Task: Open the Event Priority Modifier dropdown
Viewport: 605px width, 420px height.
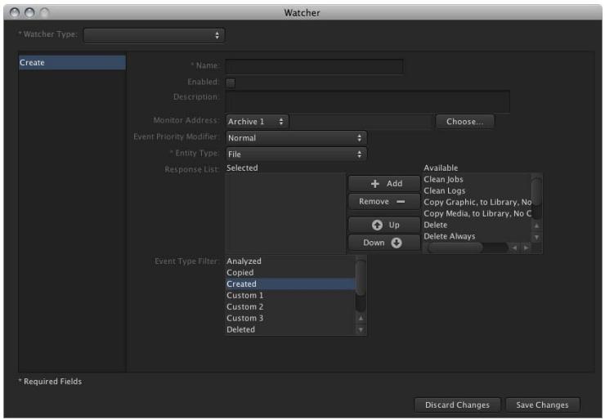Action: [296, 138]
